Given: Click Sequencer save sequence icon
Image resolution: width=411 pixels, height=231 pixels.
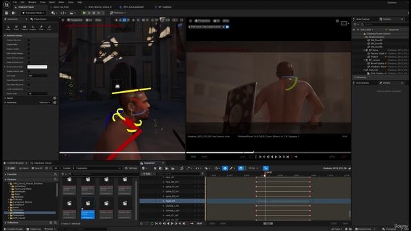Looking at the screenshot, I should pos(155,168).
